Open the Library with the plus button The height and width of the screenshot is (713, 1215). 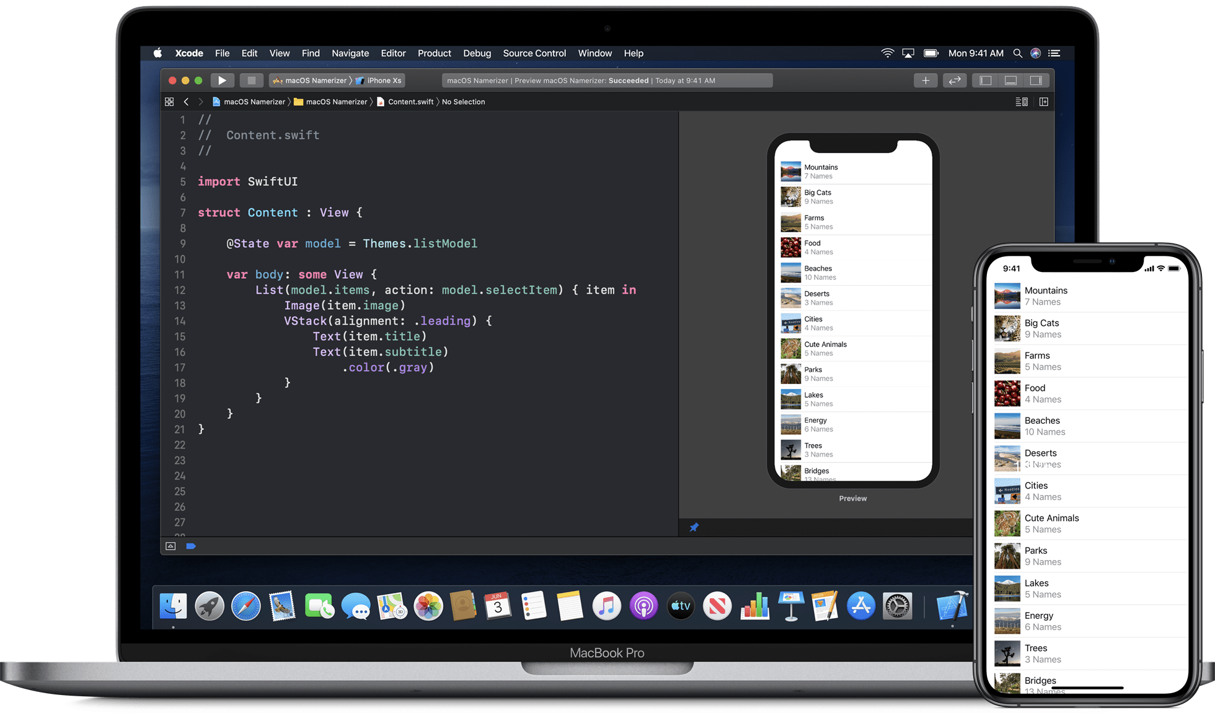(926, 81)
